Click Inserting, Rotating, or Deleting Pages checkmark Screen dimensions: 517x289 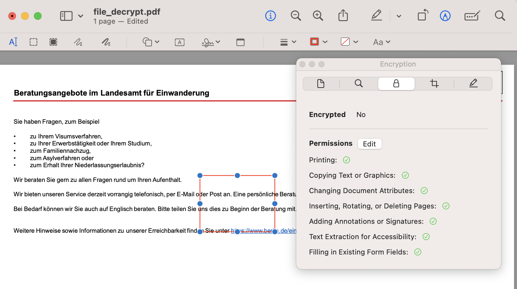[x=446, y=206]
